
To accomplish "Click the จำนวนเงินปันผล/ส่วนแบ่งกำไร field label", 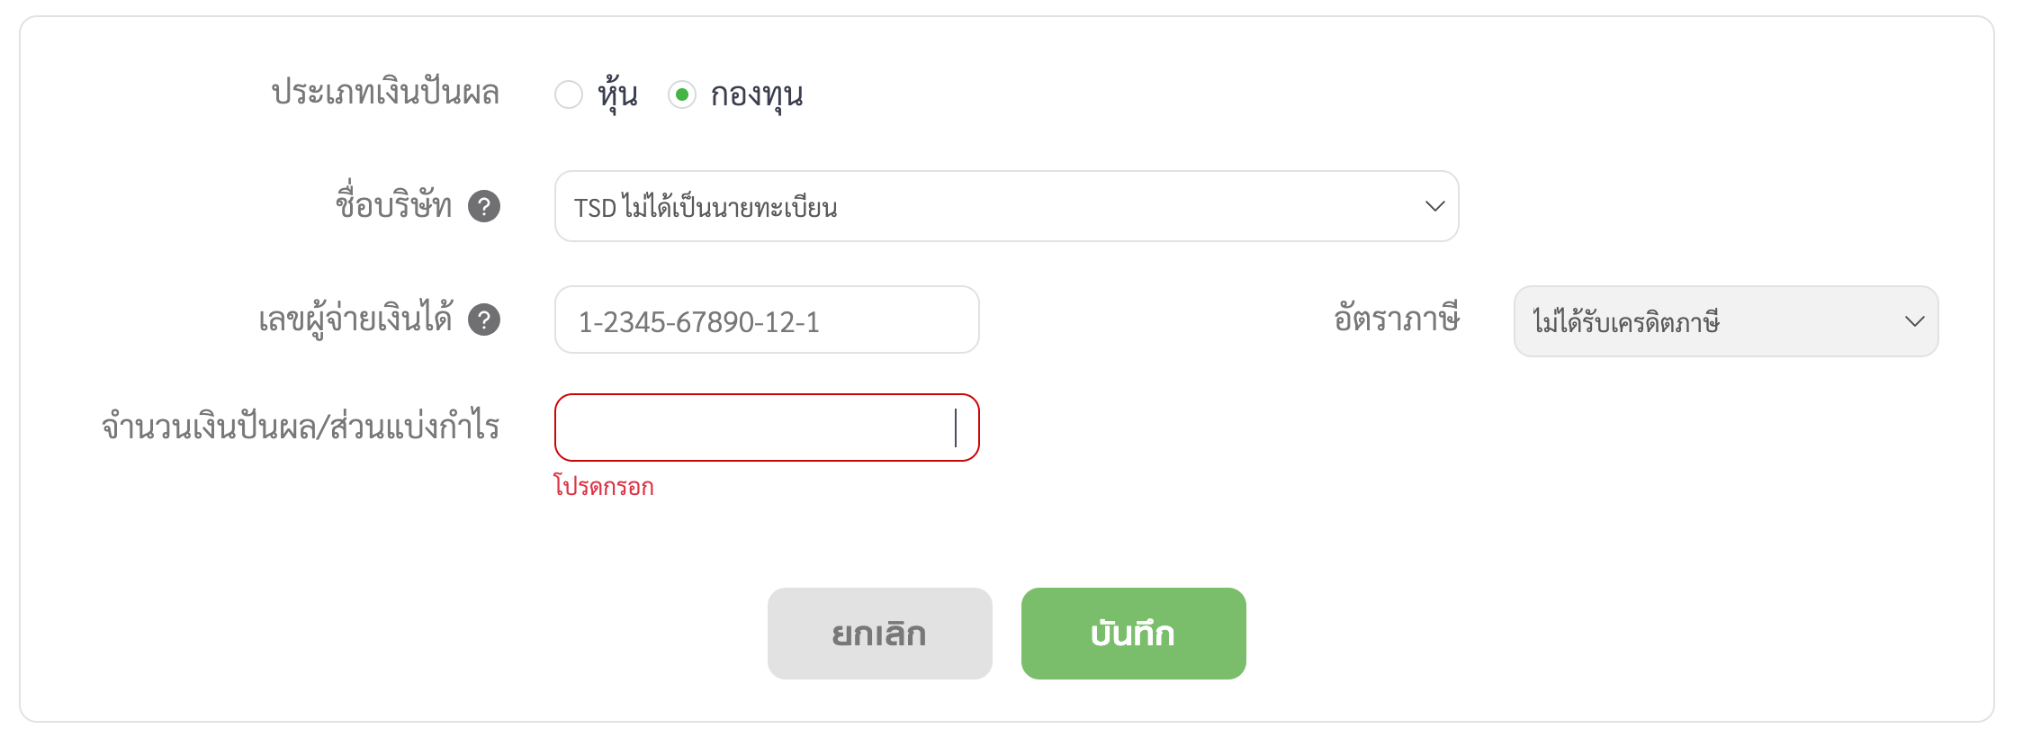I will click(301, 426).
